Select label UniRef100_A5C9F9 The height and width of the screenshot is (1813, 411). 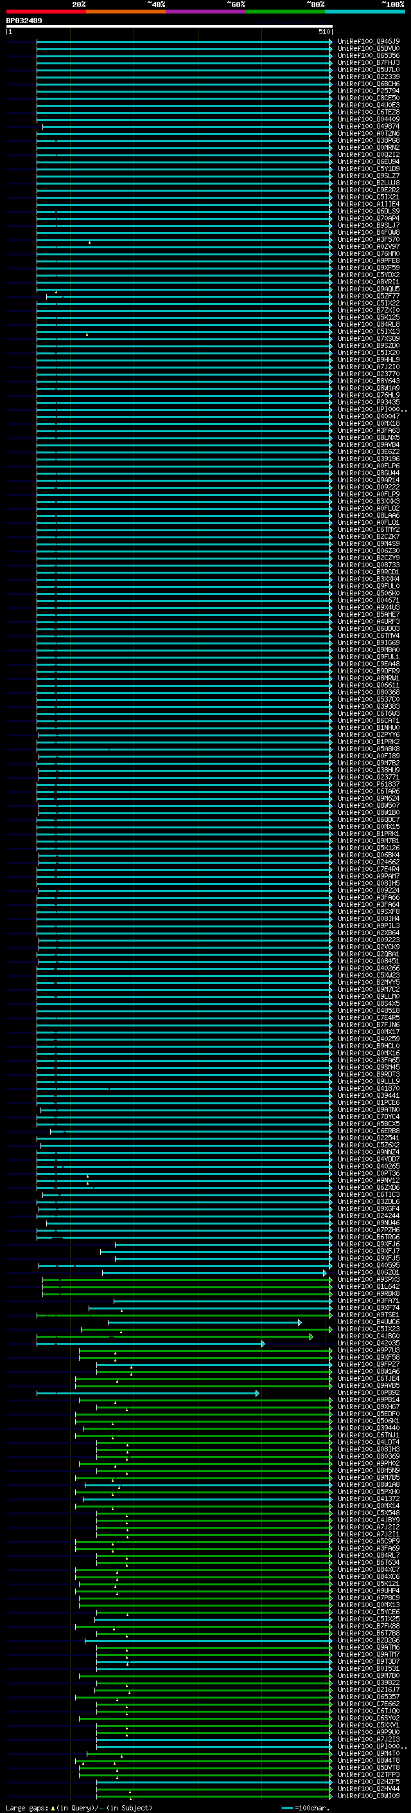(x=369, y=1542)
